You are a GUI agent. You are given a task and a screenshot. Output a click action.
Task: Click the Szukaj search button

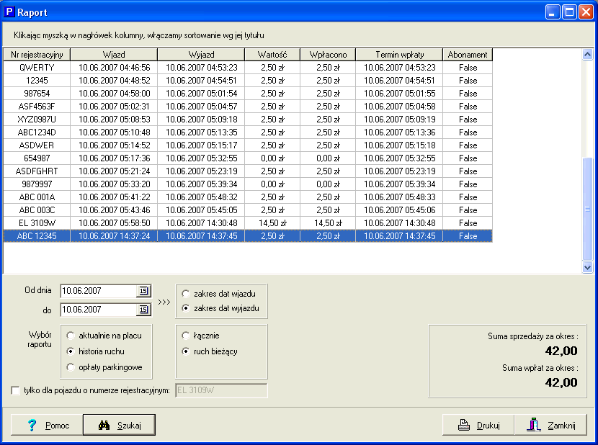point(119,425)
